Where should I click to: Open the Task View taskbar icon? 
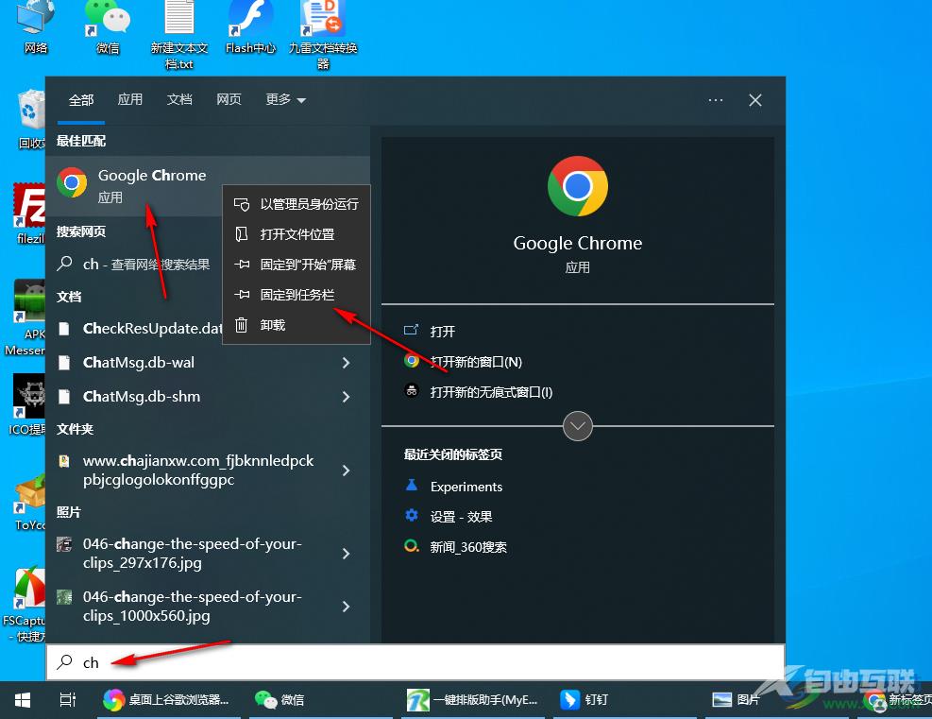68,700
